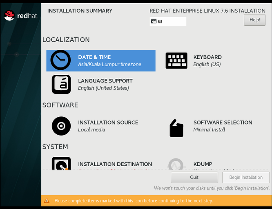Select the us keyboard layout indicator

tap(168, 21)
